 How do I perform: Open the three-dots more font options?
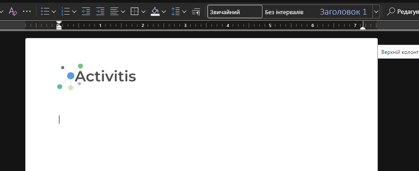point(27,11)
